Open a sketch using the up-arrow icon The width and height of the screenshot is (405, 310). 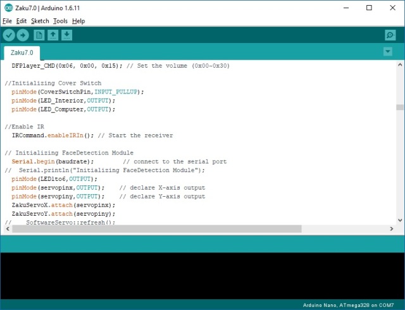pos(53,35)
